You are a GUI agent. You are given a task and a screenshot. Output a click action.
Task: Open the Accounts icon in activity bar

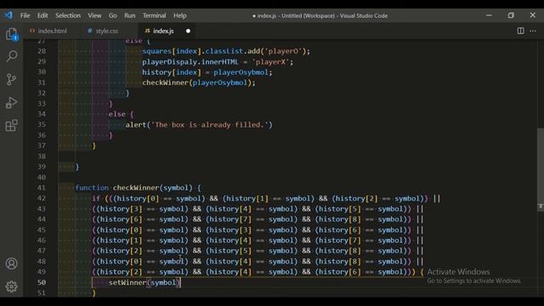pyautogui.click(x=11, y=263)
